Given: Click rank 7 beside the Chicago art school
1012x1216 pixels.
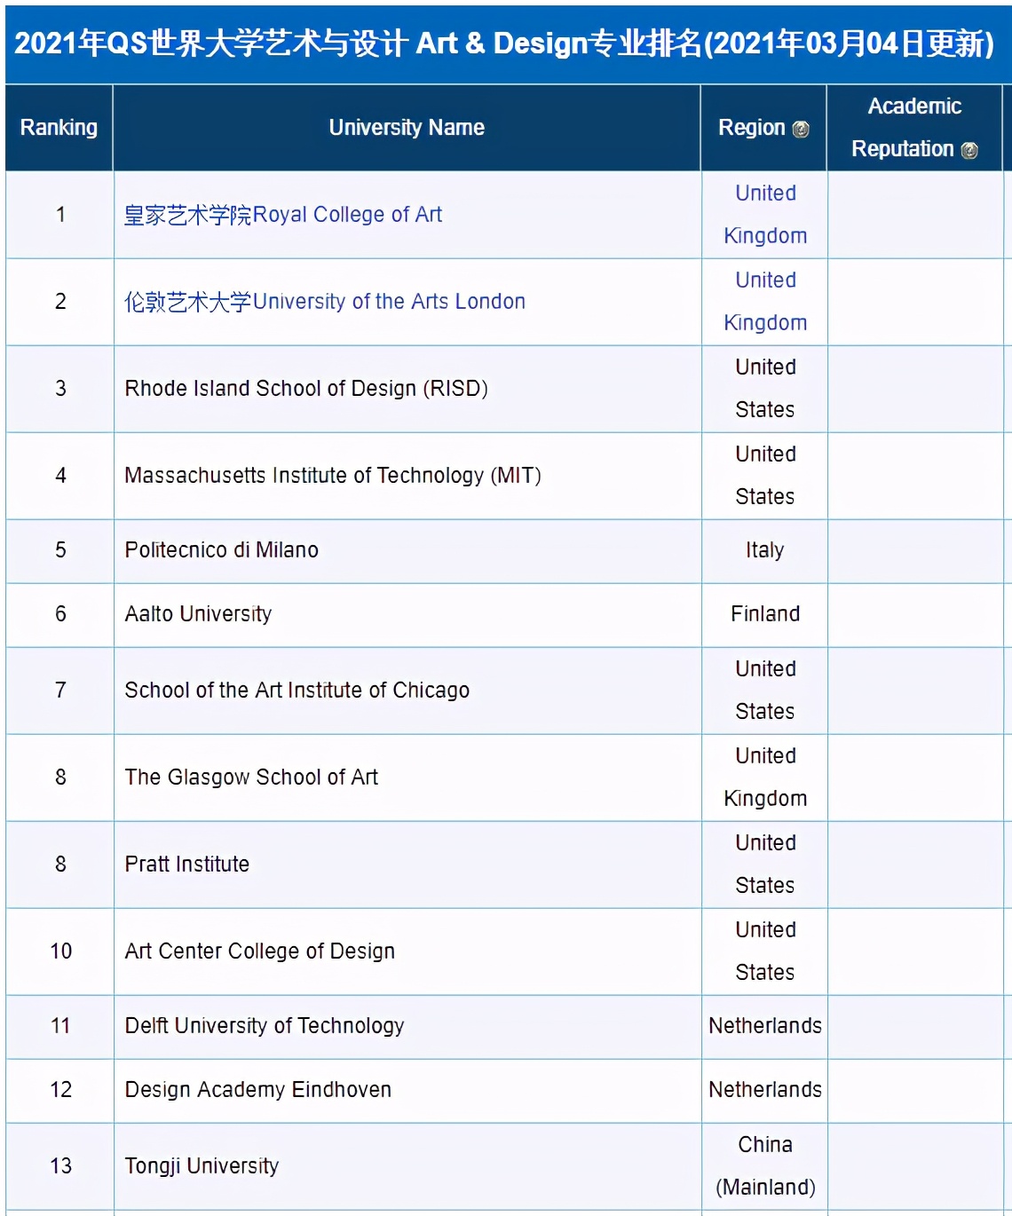Looking at the screenshot, I should point(60,691).
